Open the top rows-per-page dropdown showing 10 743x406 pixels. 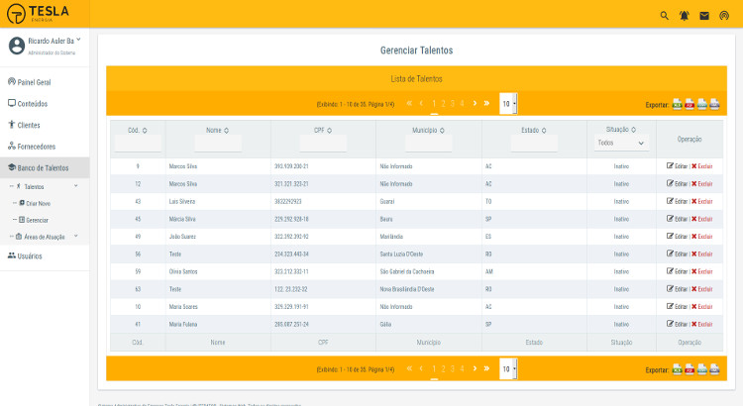508,104
